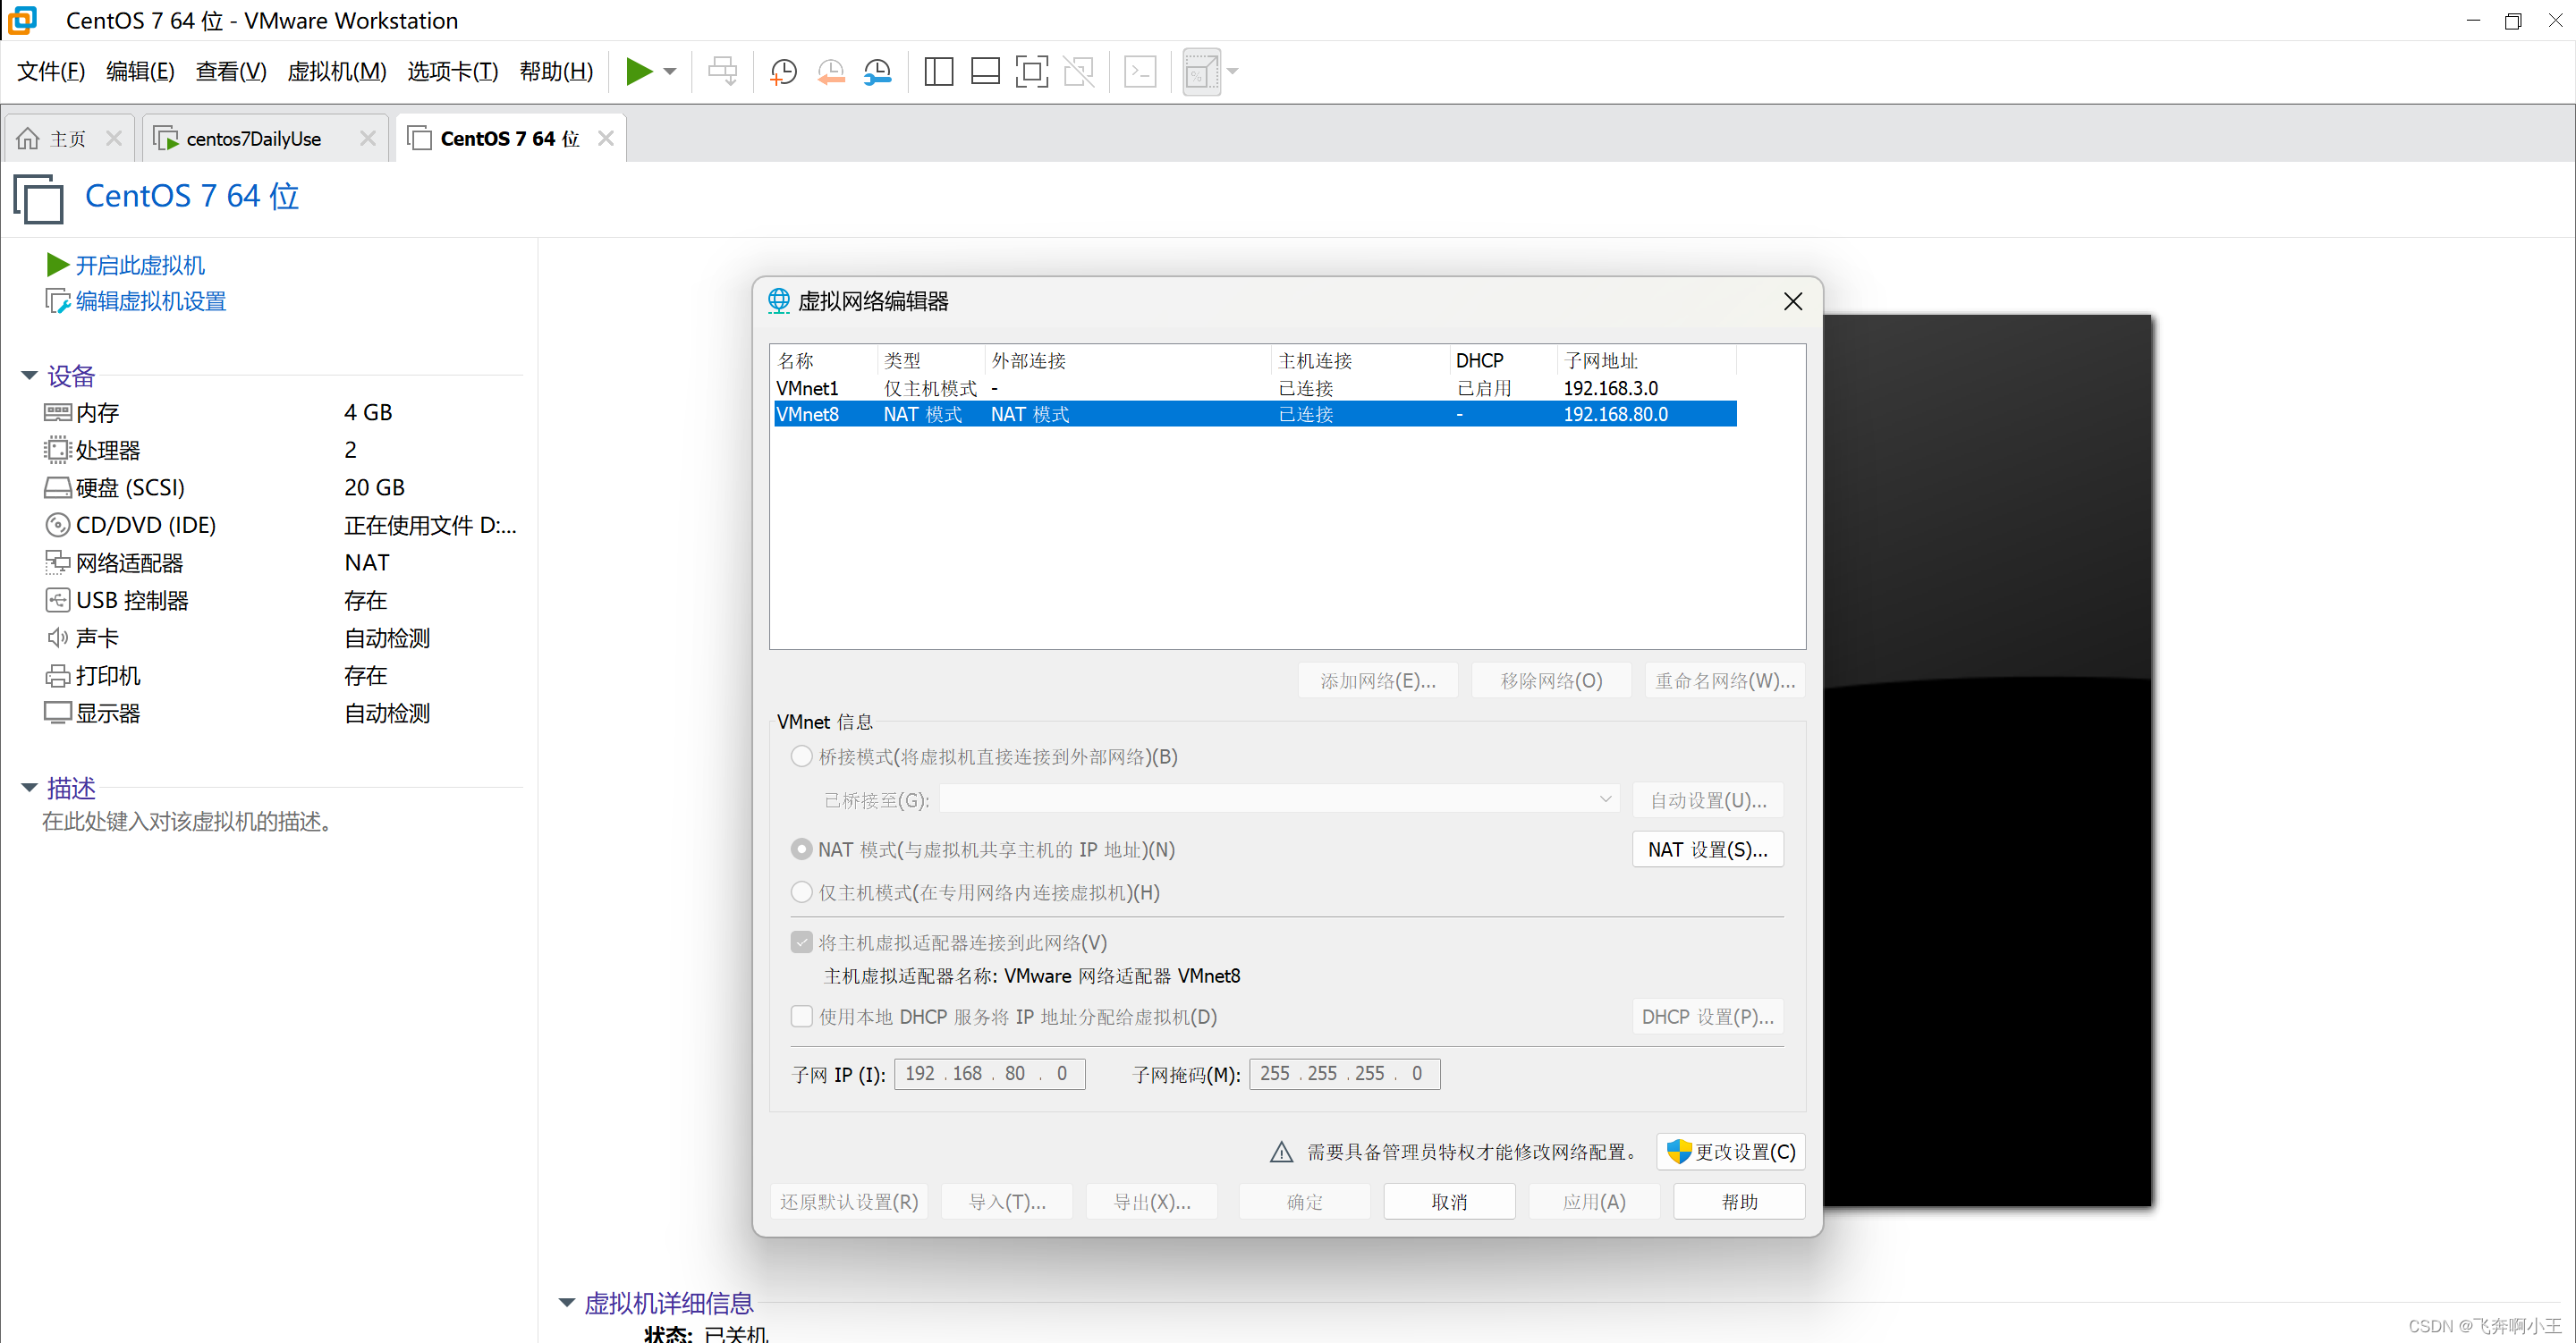The width and height of the screenshot is (2576, 1343).
Task: Open the snapshot manager icon
Action: tap(877, 71)
